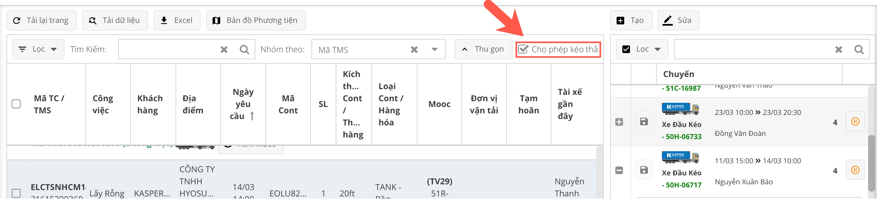This screenshot has width=877, height=205.
Task: Pause the Đồng Văn Đoàn trip
Action: (x=855, y=122)
